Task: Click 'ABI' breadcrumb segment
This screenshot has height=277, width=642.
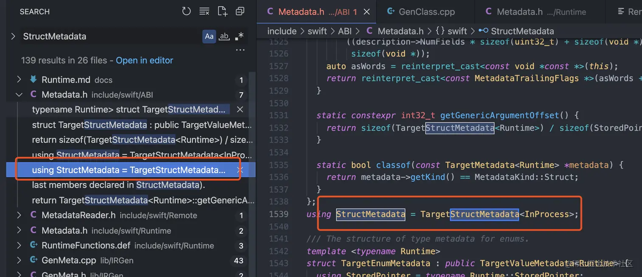Action: [x=344, y=31]
